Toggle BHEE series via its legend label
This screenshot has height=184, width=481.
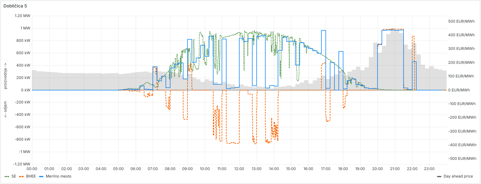(x=31, y=176)
